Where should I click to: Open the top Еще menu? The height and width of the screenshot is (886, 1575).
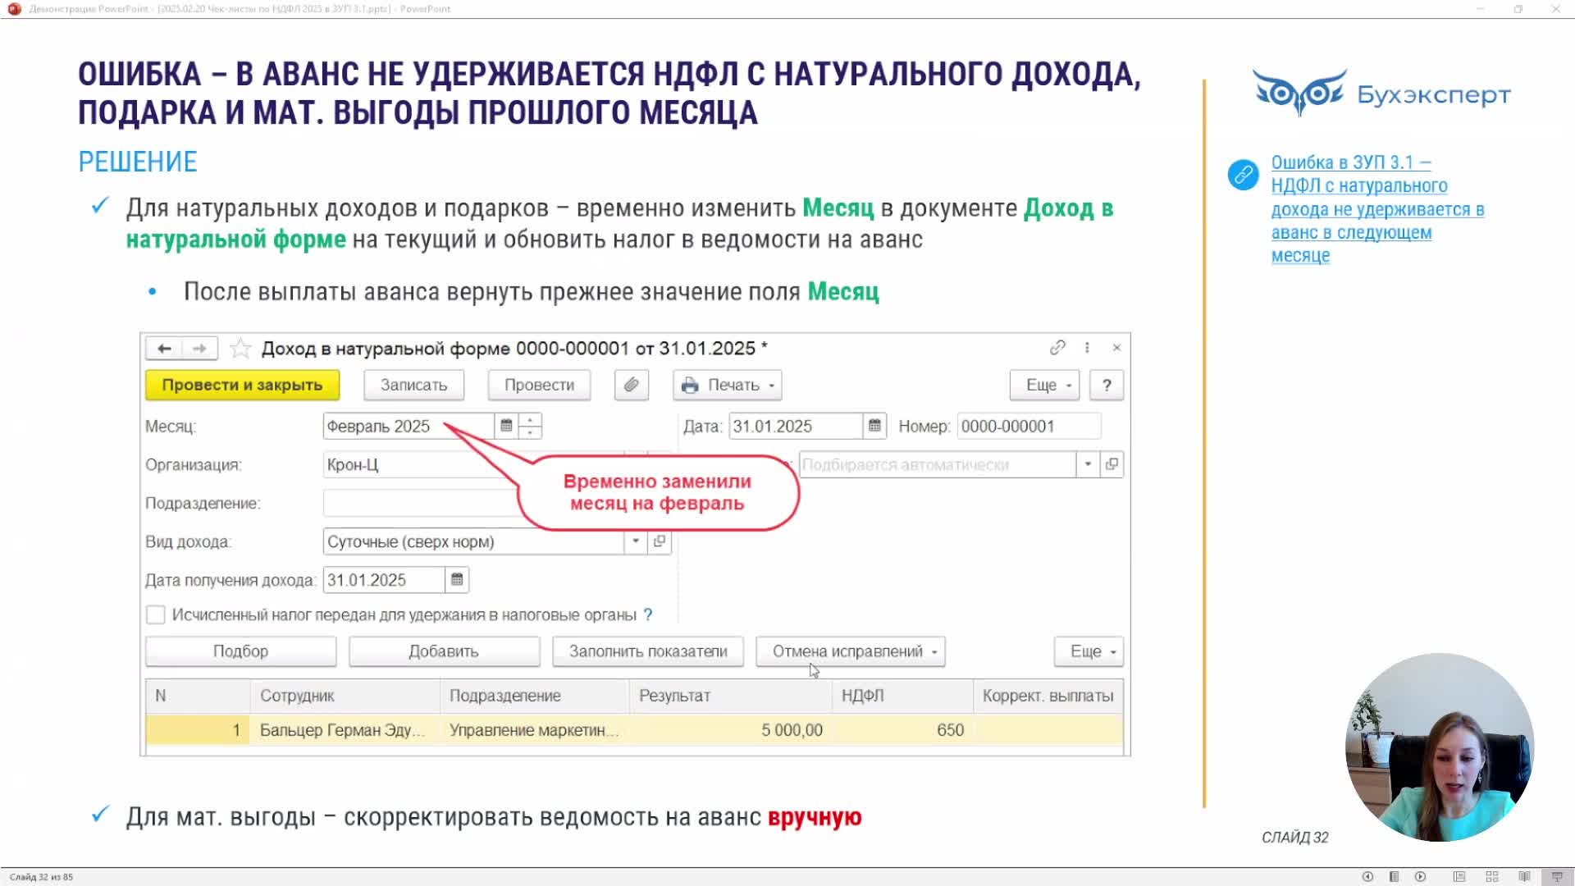pyautogui.click(x=1043, y=385)
